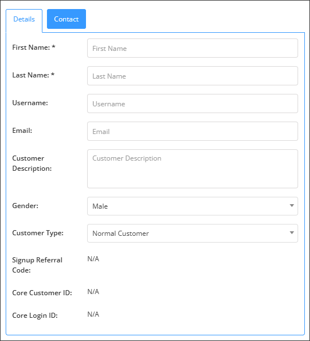This screenshot has width=310, height=341.
Task: Expand the Normal Customer type dropdown
Action: pyautogui.click(x=192, y=234)
